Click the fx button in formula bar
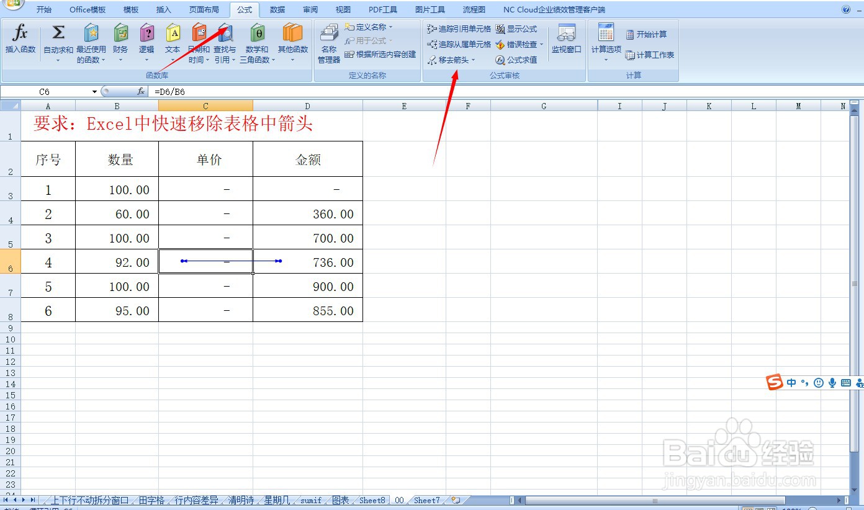 (141, 91)
